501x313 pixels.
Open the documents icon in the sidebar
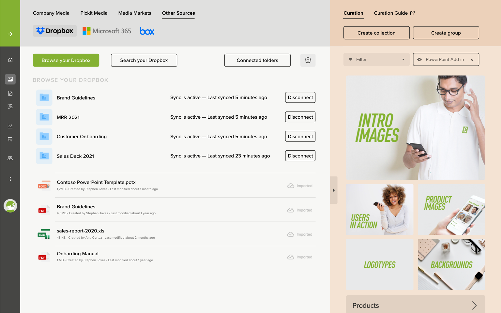pos(10,93)
